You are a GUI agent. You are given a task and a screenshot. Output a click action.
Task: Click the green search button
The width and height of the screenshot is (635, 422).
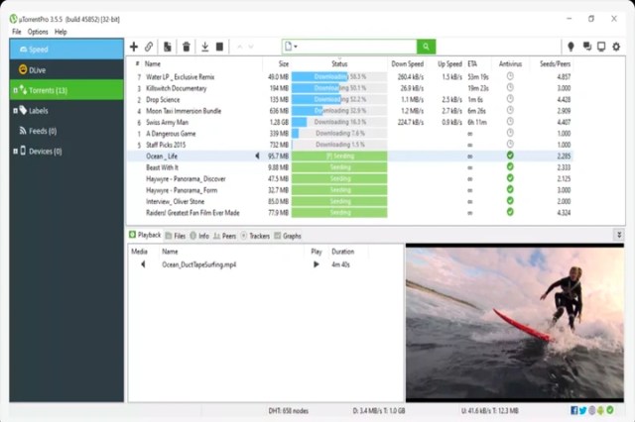pyautogui.click(x=426, y=47)
